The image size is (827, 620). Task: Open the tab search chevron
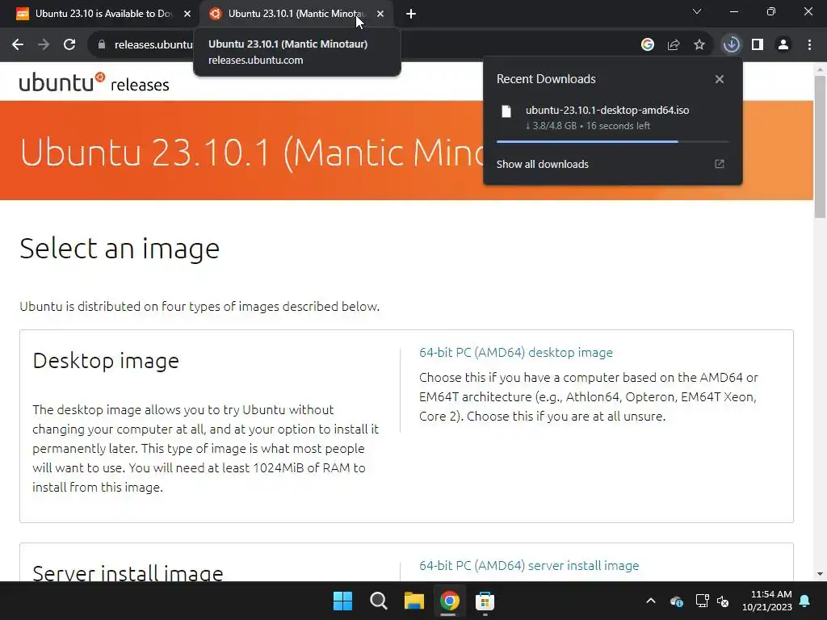click(x=697, y=11)
